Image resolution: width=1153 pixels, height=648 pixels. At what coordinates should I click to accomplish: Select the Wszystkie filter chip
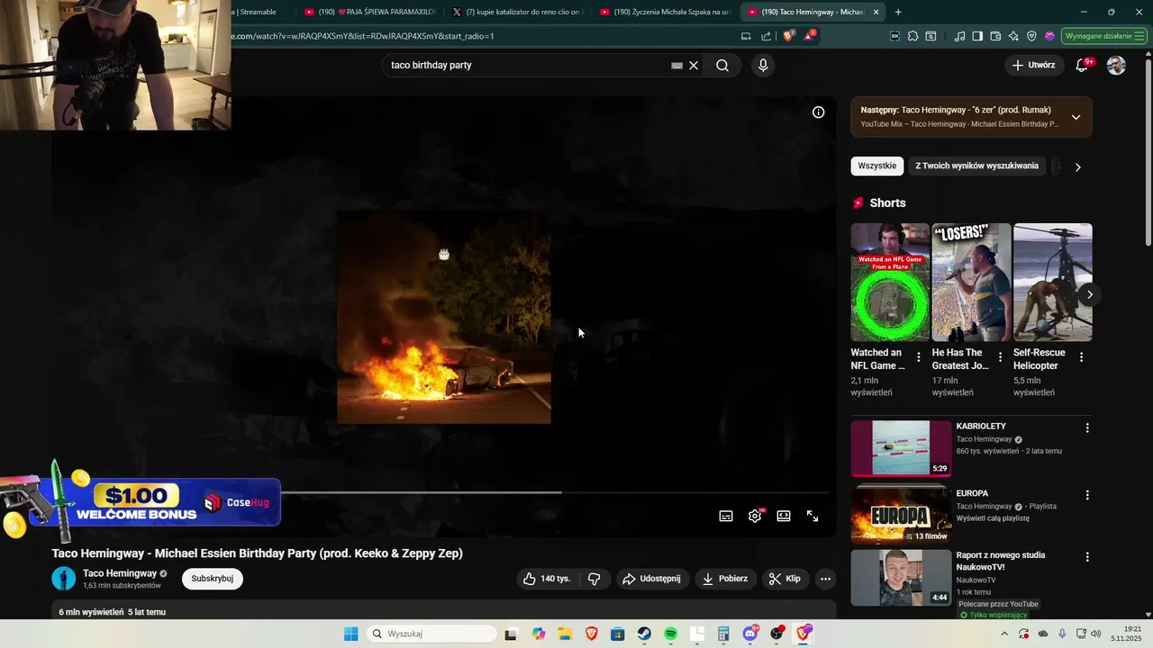(x=876, y=166)
